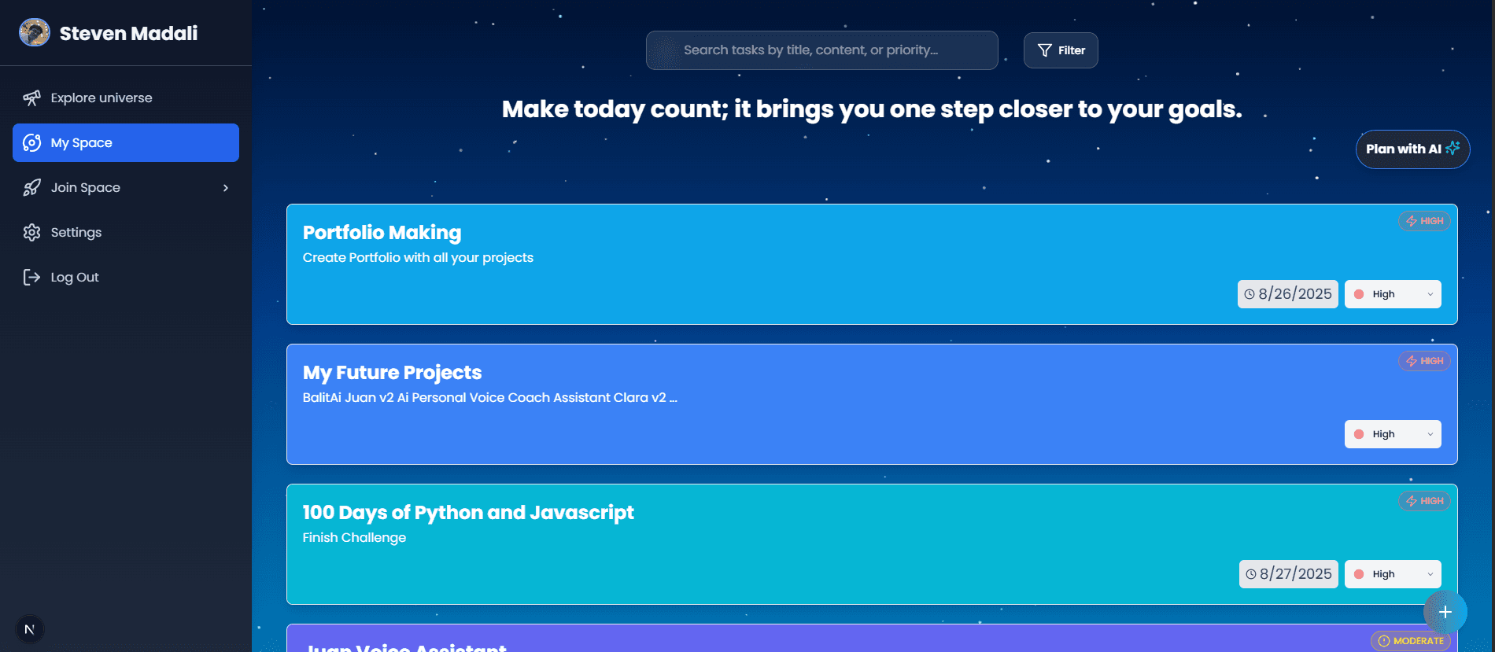Click the Settings gear icon
The image size is (1495, 652).
31,233
